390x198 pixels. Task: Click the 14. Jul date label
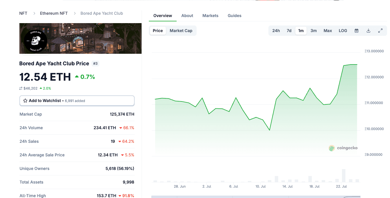[x=288, y=186]
